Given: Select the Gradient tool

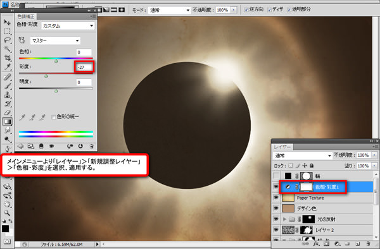Looking at the screenshot, I should (7, 121).
